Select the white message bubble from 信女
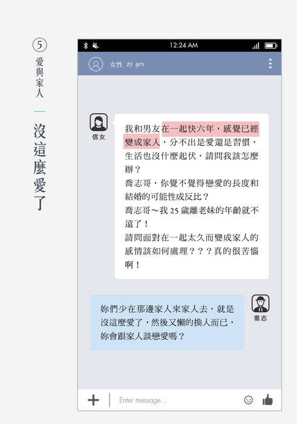297x424 pixels. point(192,196)
